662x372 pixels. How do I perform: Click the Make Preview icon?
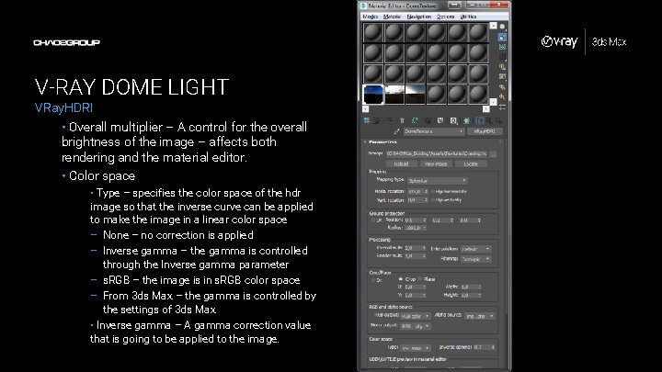(x=502, y=77)
